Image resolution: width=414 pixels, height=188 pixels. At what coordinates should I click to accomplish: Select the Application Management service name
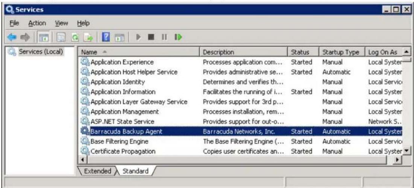(x=124, y=111)
